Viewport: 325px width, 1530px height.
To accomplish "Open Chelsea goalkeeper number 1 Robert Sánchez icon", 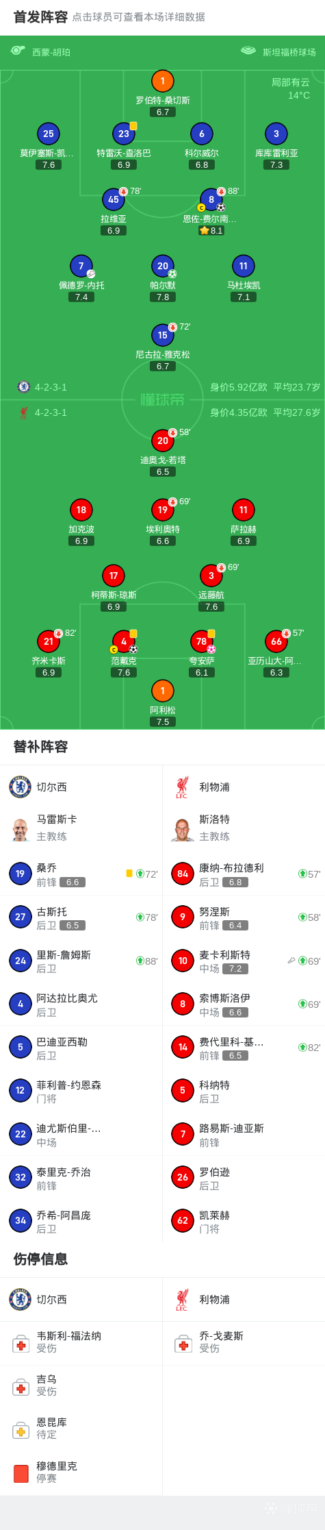I will 162,82.
